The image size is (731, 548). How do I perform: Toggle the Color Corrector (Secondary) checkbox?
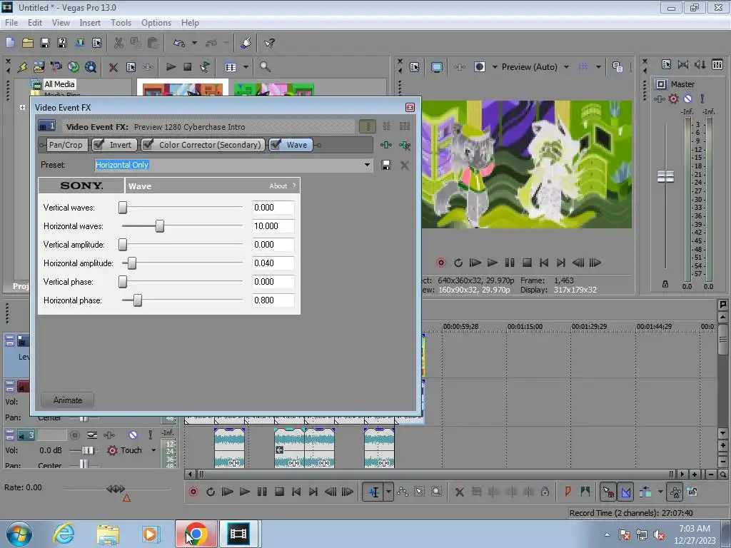(148, 145)
